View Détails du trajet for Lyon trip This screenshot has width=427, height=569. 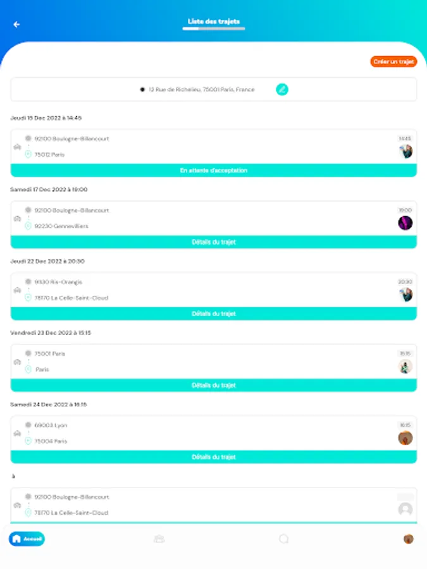point(213,456)
